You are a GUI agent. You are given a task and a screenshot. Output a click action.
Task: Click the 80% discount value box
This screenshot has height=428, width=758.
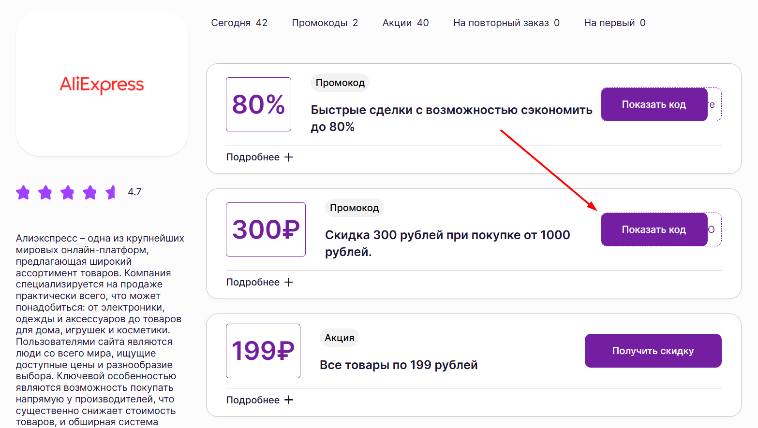pyautogui.click(x=258, y=104)
